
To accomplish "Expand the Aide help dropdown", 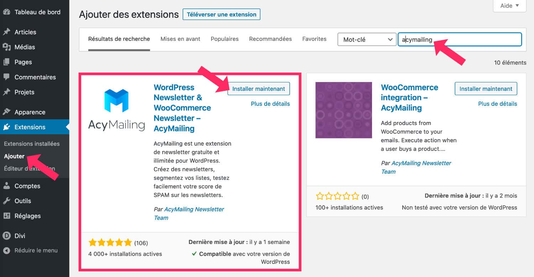I will [509, 6].
